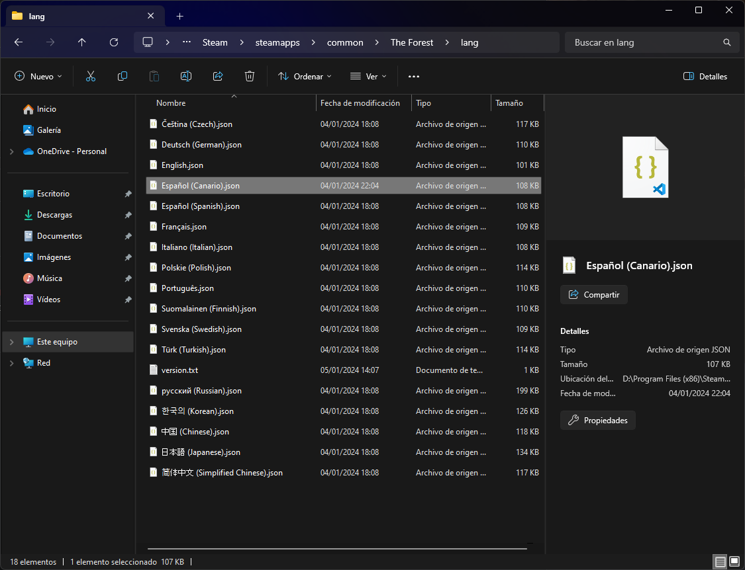Click chevron after common in path
745x570 pixels.
click(377, 42)
